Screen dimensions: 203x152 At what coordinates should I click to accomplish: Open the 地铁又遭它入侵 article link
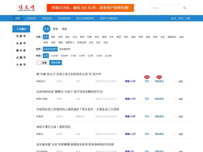pos(53,127)
